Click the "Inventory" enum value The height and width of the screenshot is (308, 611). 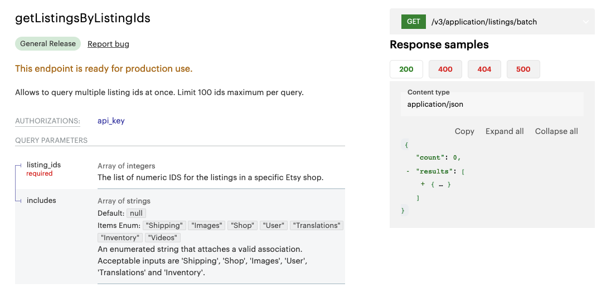pyautogui.click(x=120, y=238)
